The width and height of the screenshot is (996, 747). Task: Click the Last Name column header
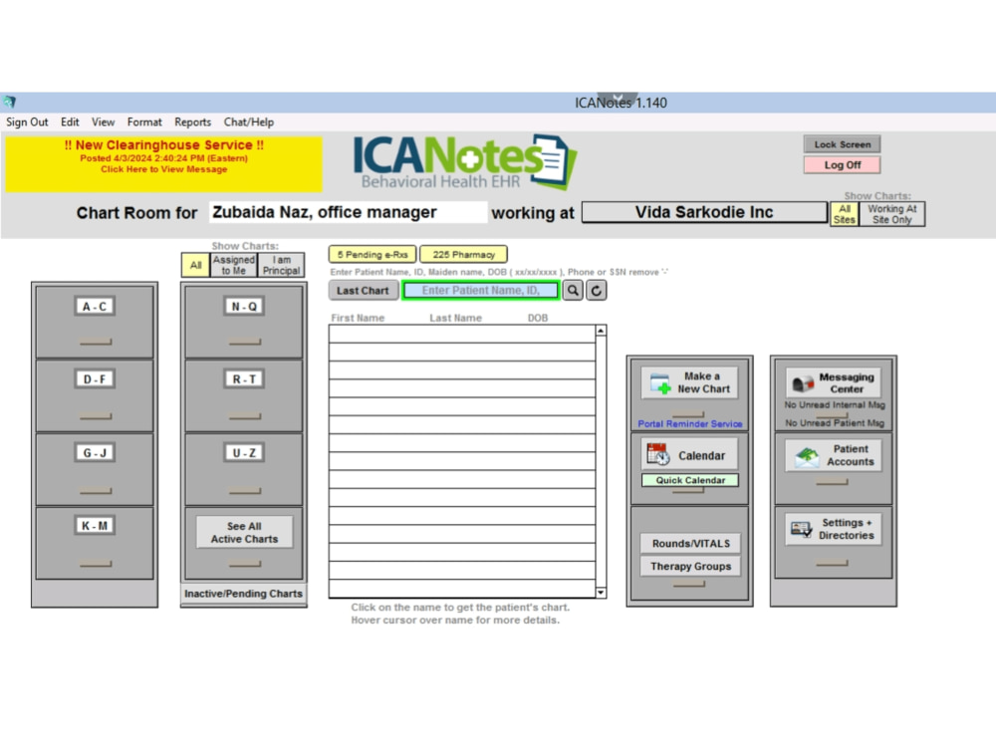pos(455,318)
